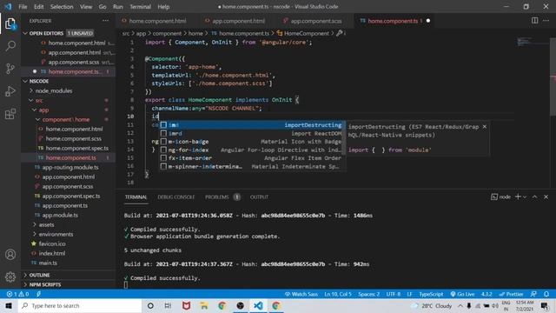Switch to app.component.scss tab
Screen dimensions: 556x313
coord(316,21)
